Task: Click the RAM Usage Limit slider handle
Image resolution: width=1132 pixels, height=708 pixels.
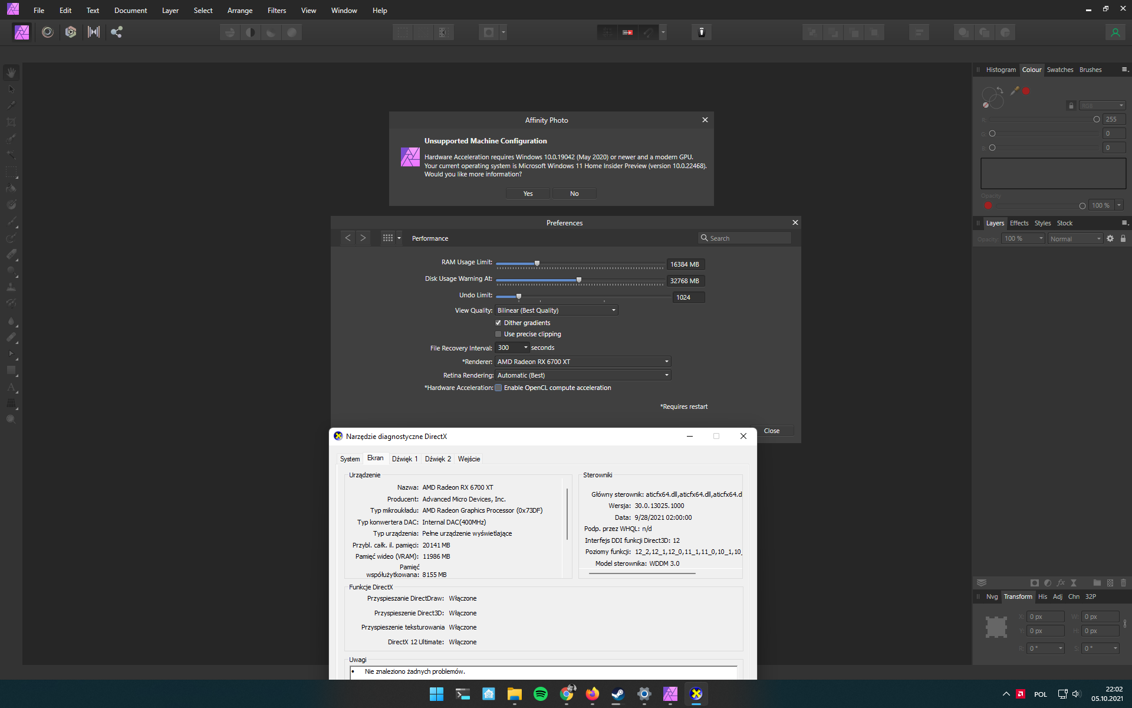Action: pyautogui.click(x=537, y=263)
